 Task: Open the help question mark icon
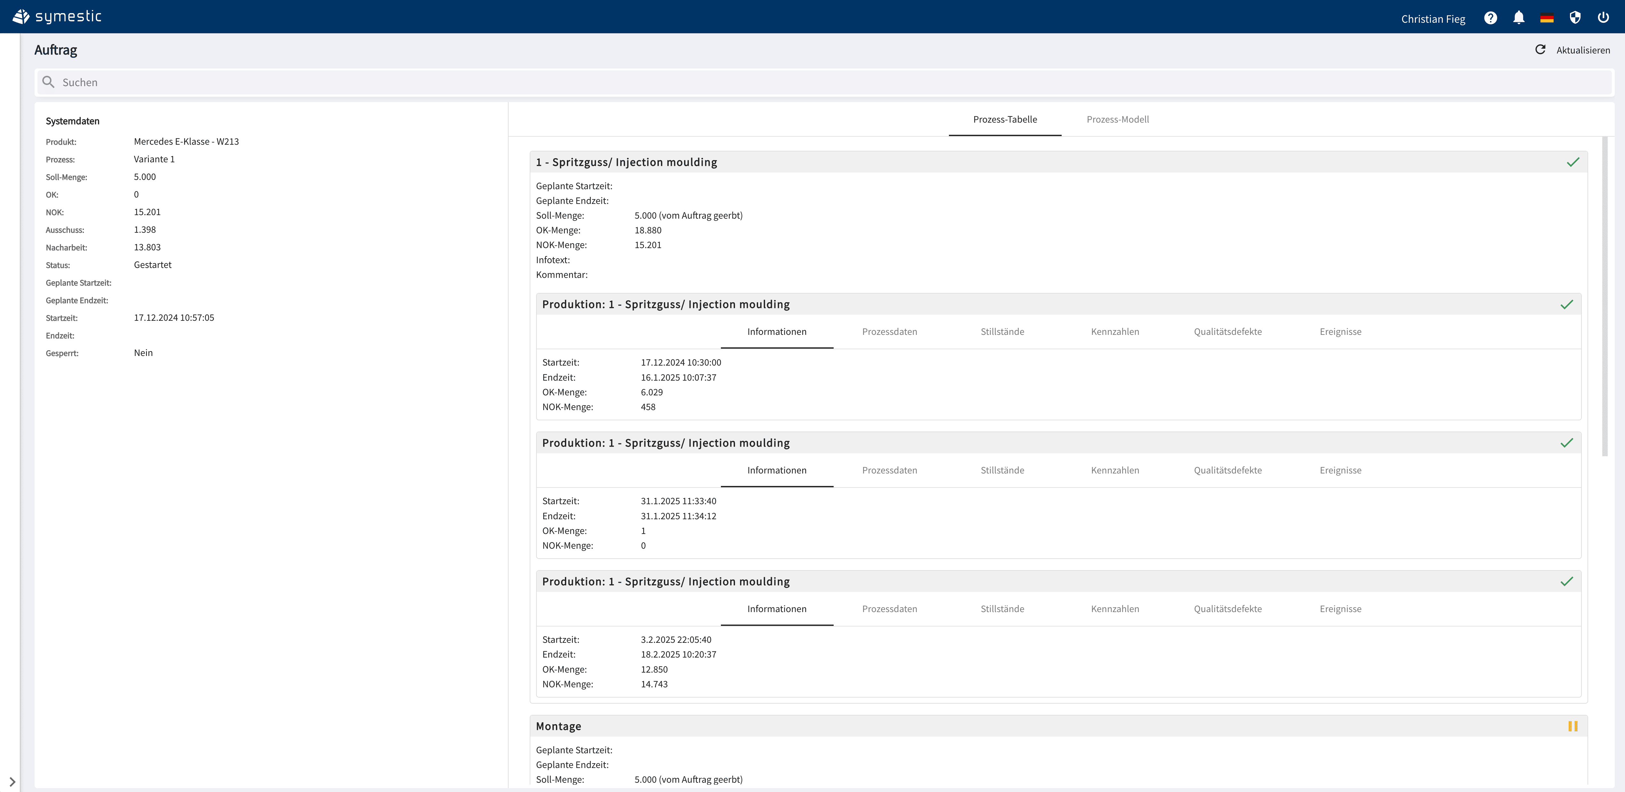[x=1490, y=18]
